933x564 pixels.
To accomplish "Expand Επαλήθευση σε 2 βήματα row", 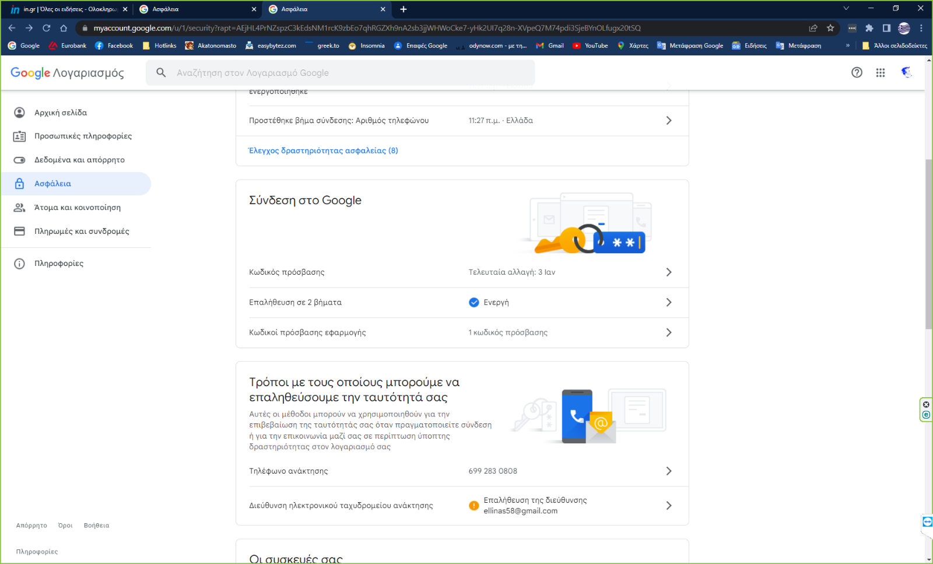I will (x=462, y=303).
